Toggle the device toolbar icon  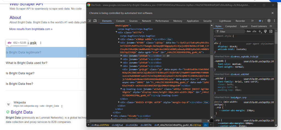95,21
